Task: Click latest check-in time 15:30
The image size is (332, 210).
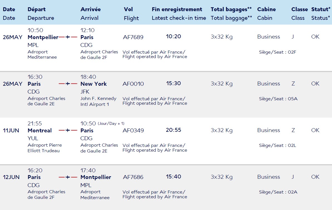Action: pos(174,83)
